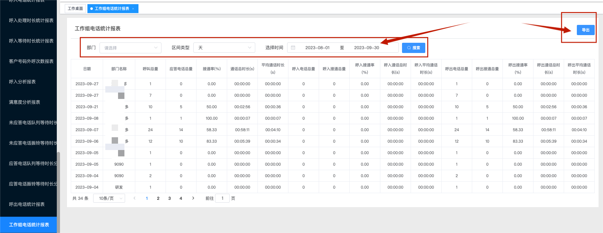Click 58.33 under 接通率(%)
603x233 pixels.
(x=212, y=130)
